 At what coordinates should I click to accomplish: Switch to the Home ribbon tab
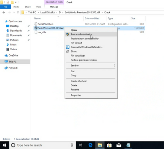pos(16,7)
